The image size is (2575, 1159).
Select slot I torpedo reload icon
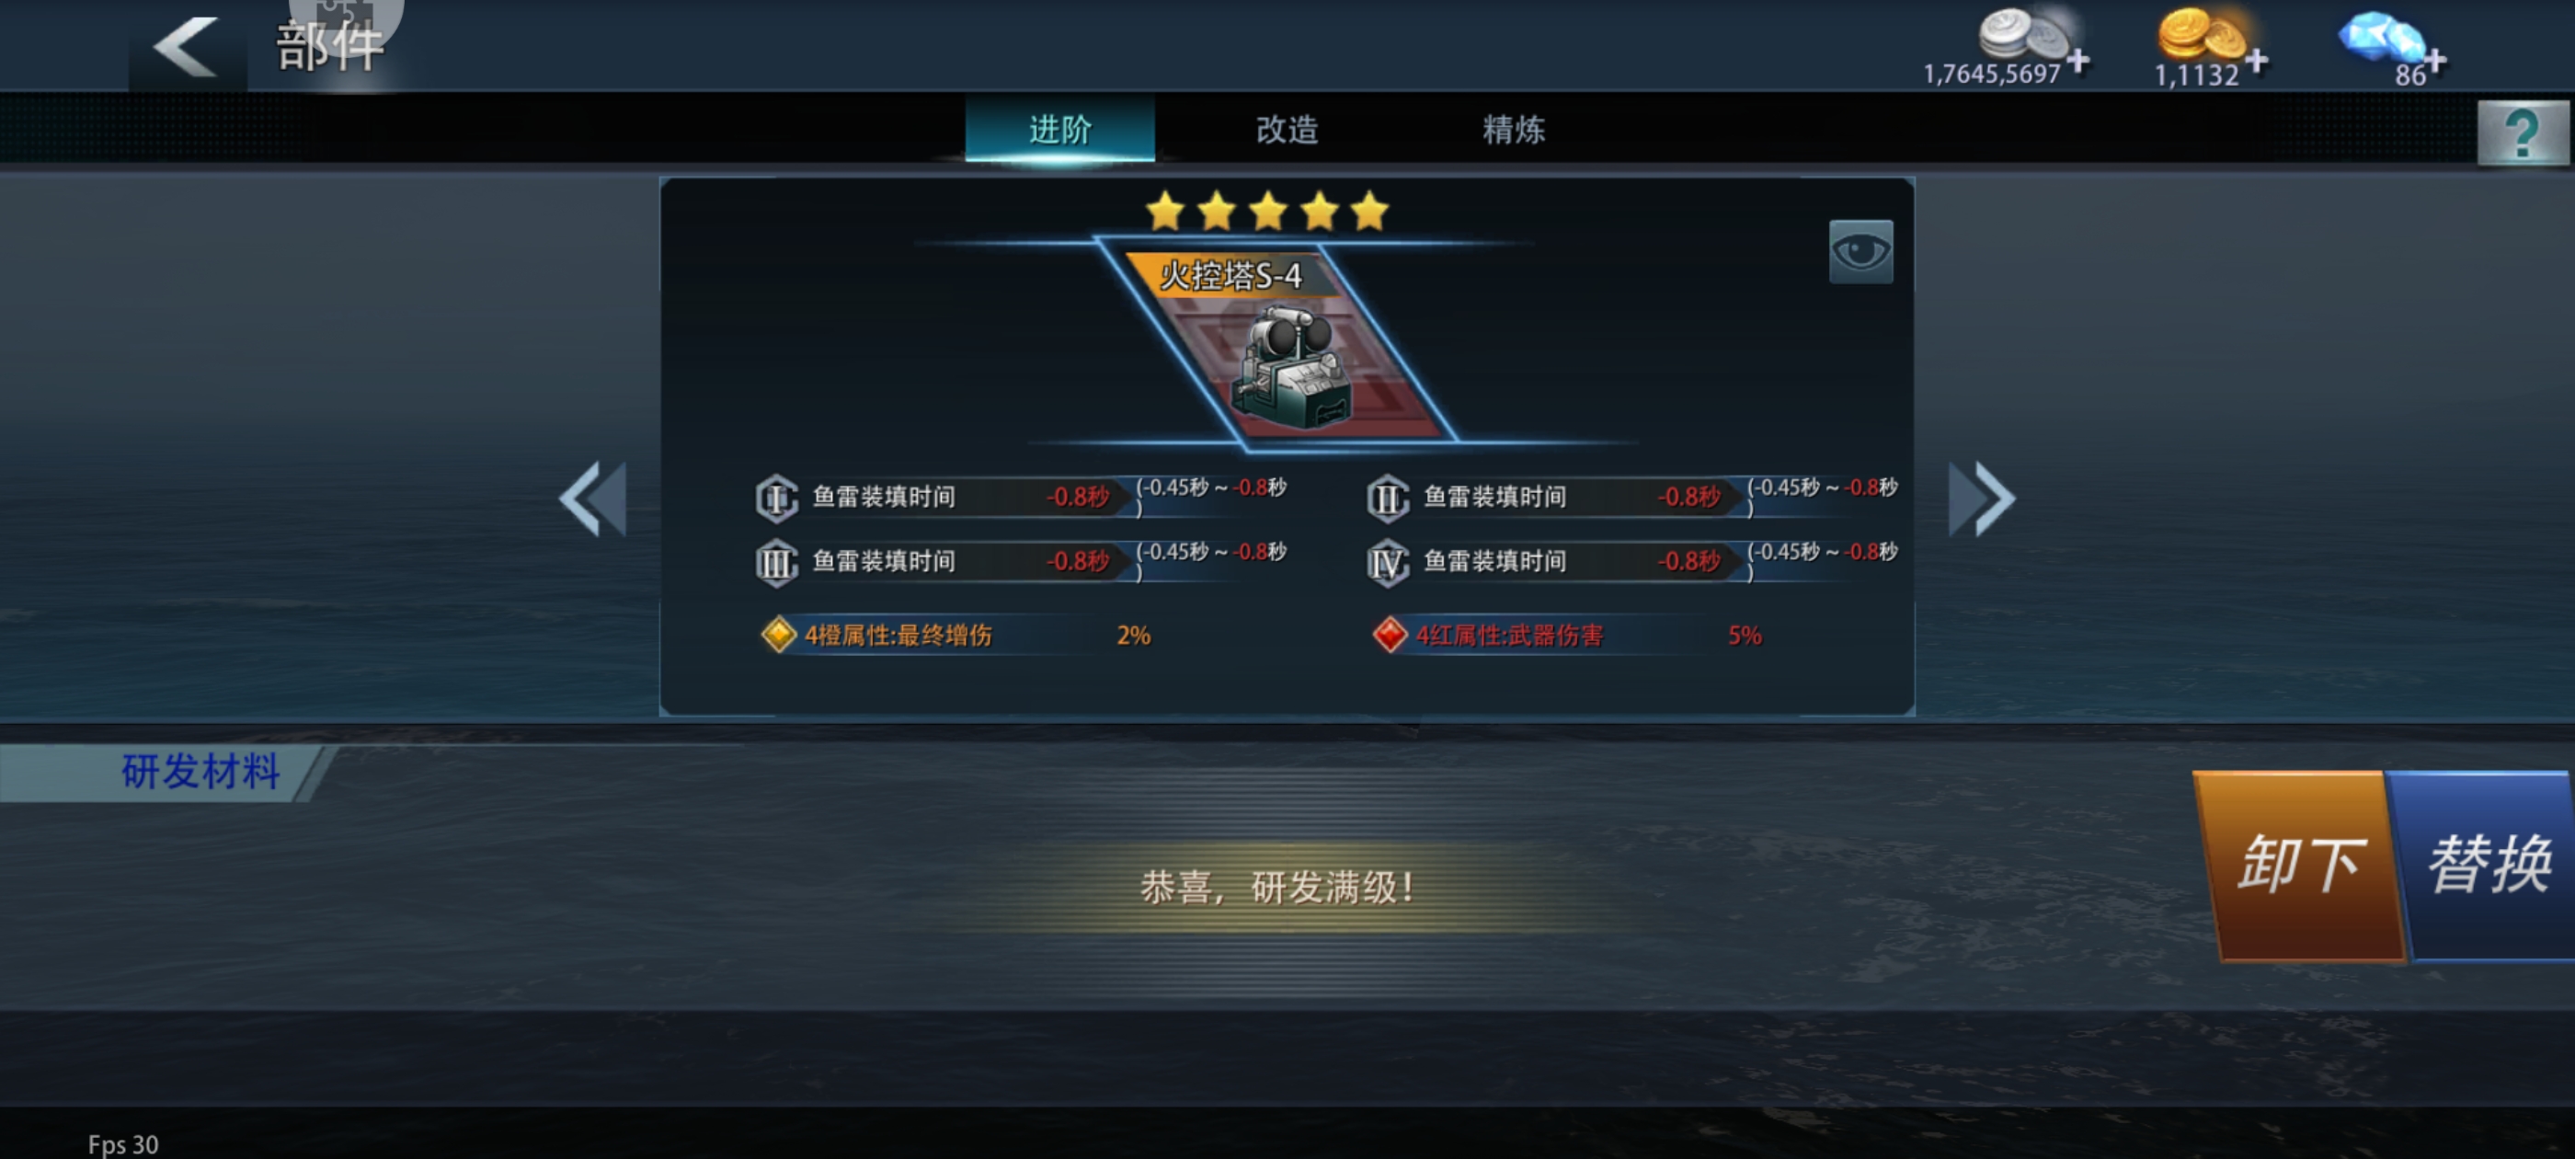pyautogui.click(x=777, y=498)
